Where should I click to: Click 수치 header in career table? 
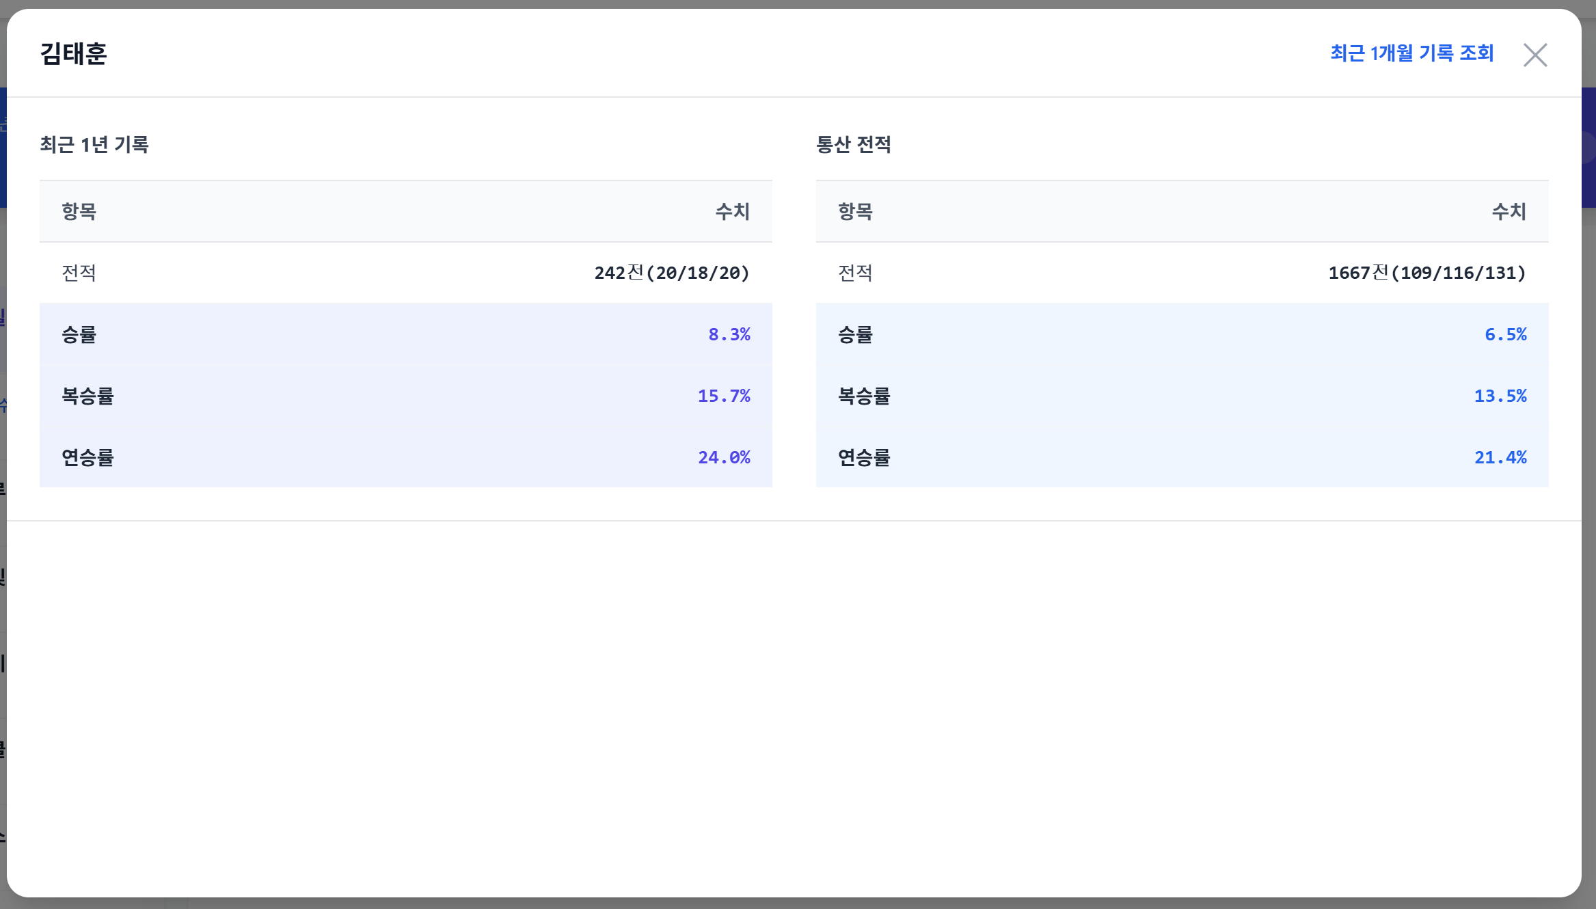pos(1509,211)
